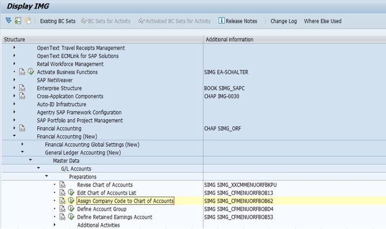Click the Structure column header
The image size is (386, 229).
(102, 39)
